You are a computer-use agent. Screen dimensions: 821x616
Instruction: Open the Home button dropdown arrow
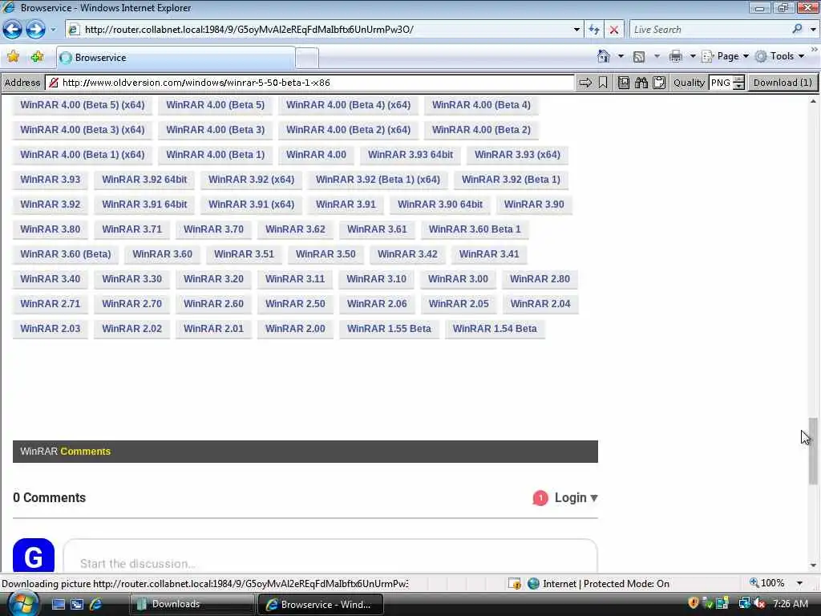(x=621, y=56)
